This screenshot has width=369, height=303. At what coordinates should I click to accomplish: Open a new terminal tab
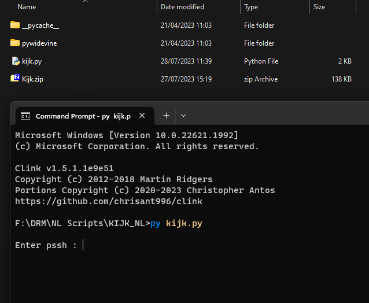coord(166,116)
